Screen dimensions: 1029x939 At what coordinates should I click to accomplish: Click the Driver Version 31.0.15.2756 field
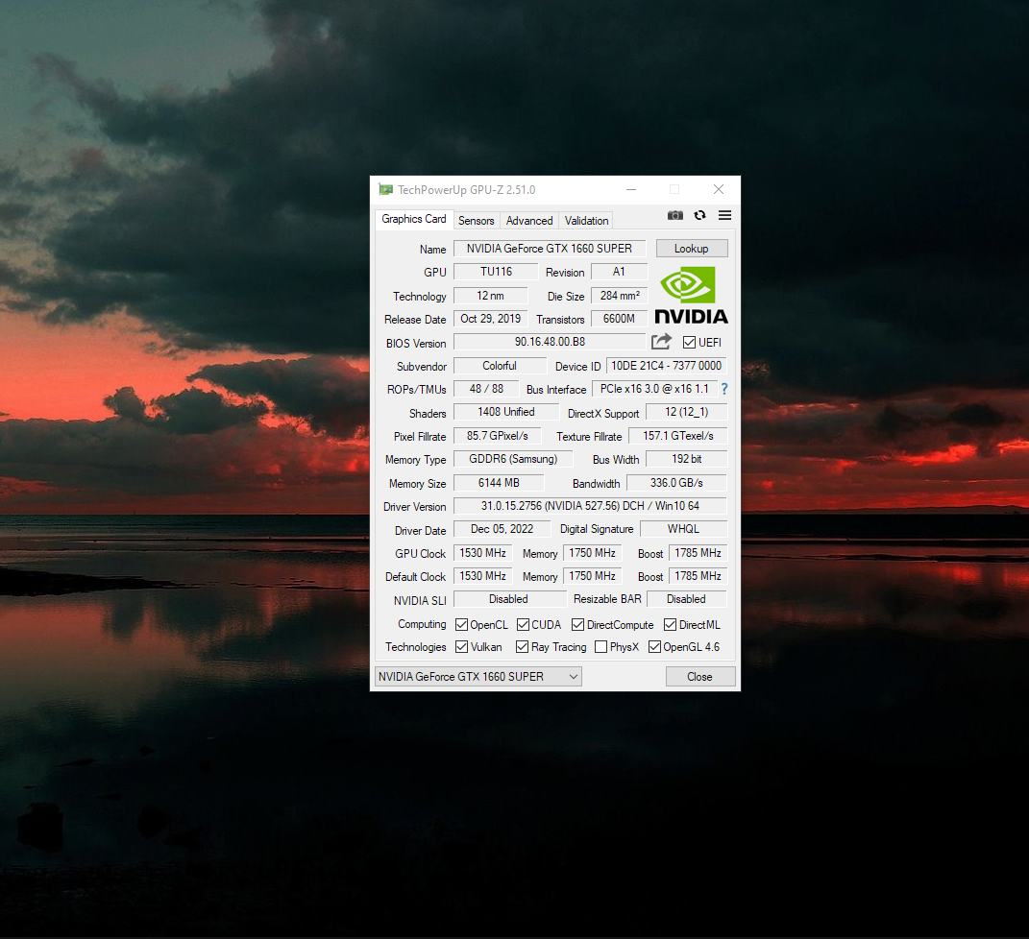pyautogui.click(x=590, y=506)
